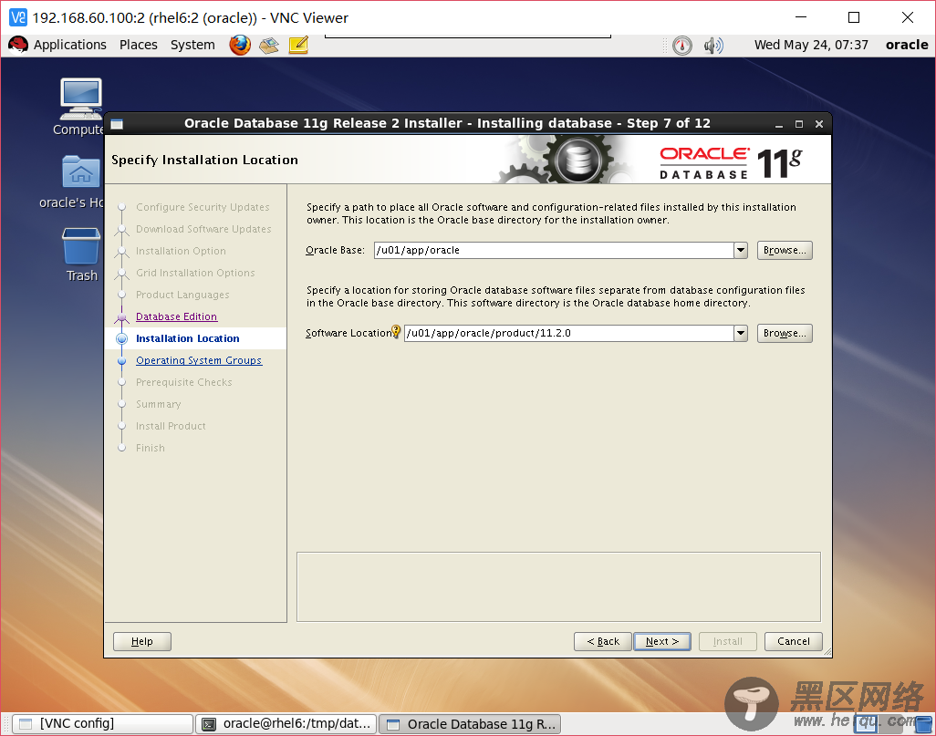Click the Download Software Updates step

click(x=203, y=229)
